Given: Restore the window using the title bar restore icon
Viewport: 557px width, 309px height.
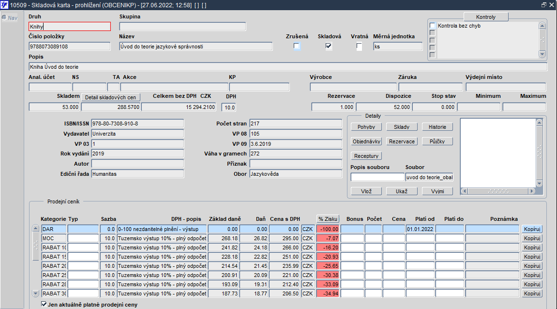Looking at the screenshot, I should [543, 5].
